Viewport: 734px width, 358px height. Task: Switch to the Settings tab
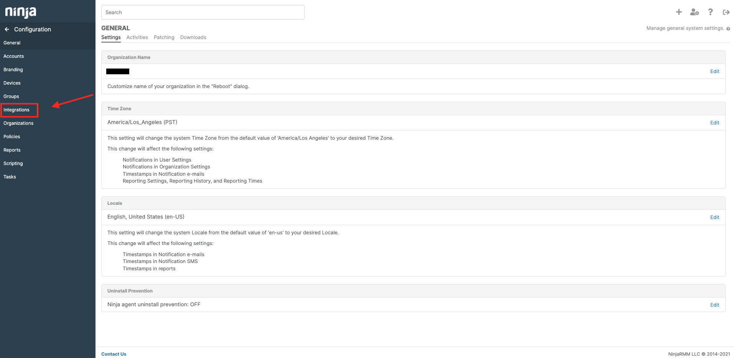tap(111, 38)
